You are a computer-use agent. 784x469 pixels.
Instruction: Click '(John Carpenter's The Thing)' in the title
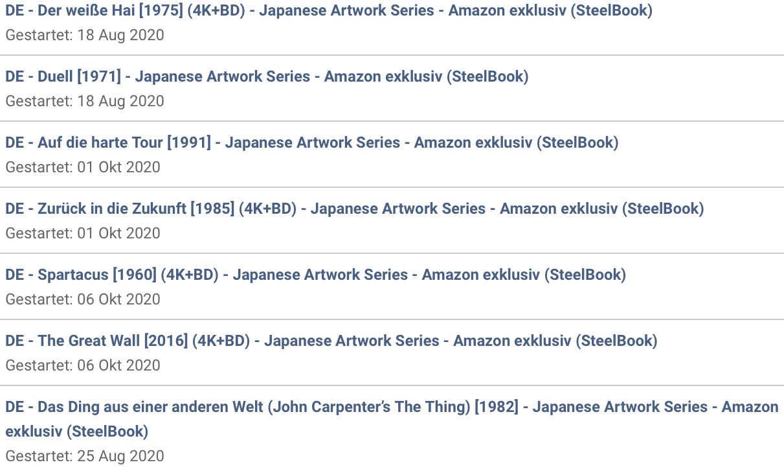(369, 407)
